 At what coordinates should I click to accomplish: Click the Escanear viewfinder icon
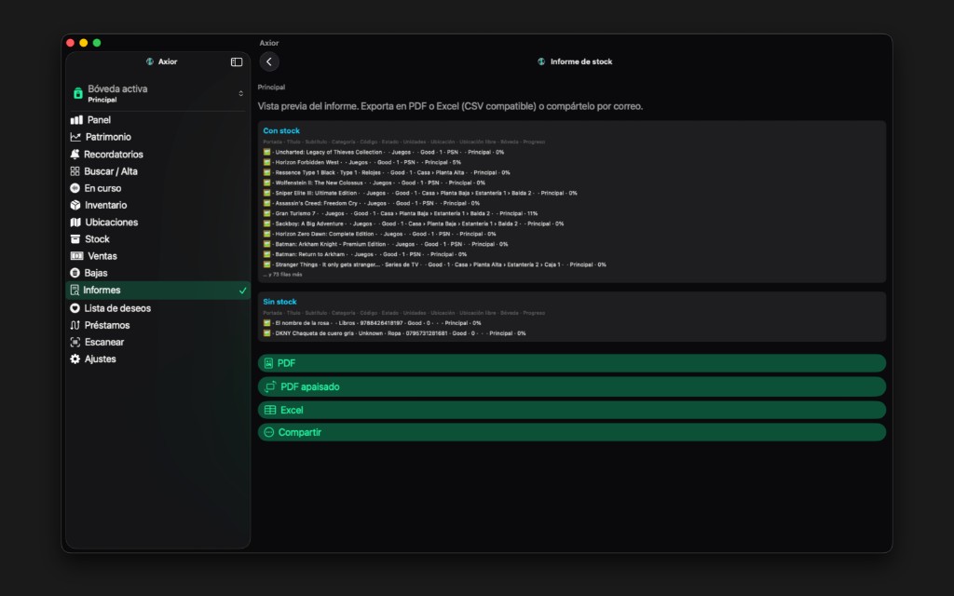coord(75,342)
